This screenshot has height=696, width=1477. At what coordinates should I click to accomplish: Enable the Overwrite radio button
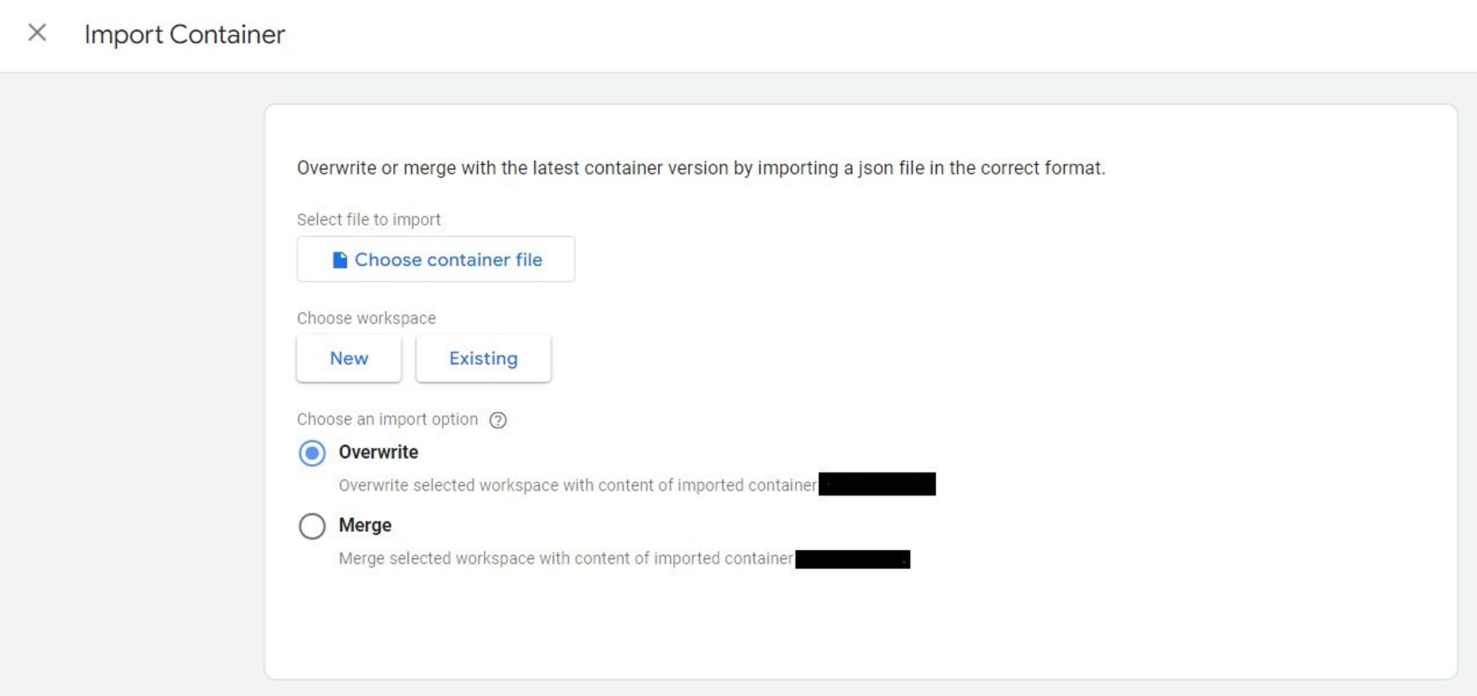click(312, 453)
